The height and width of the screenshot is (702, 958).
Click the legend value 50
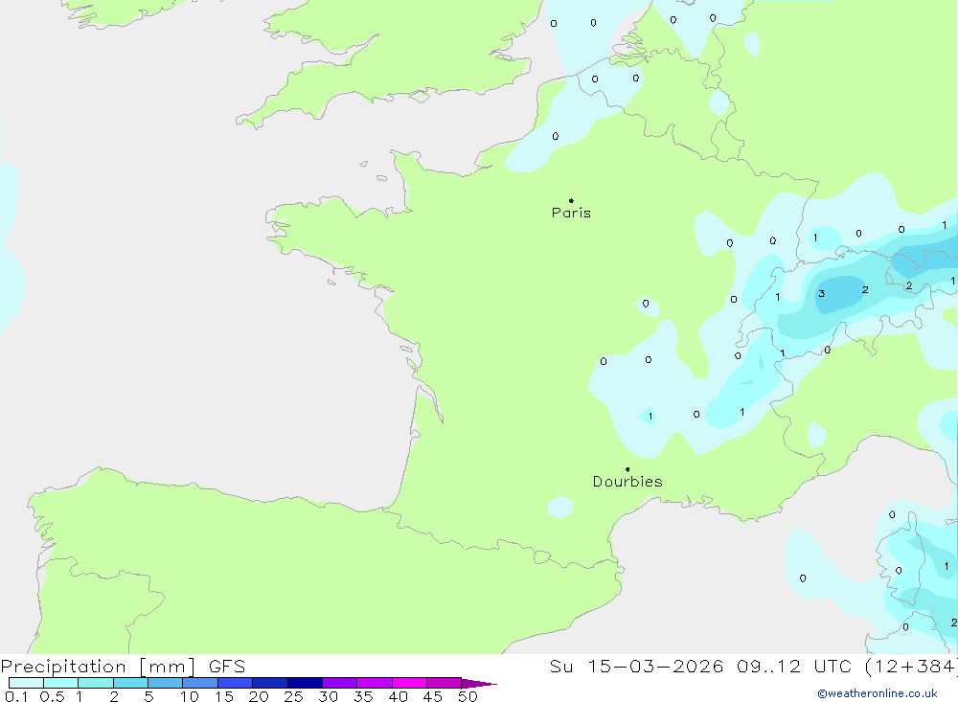coord(468,696)
